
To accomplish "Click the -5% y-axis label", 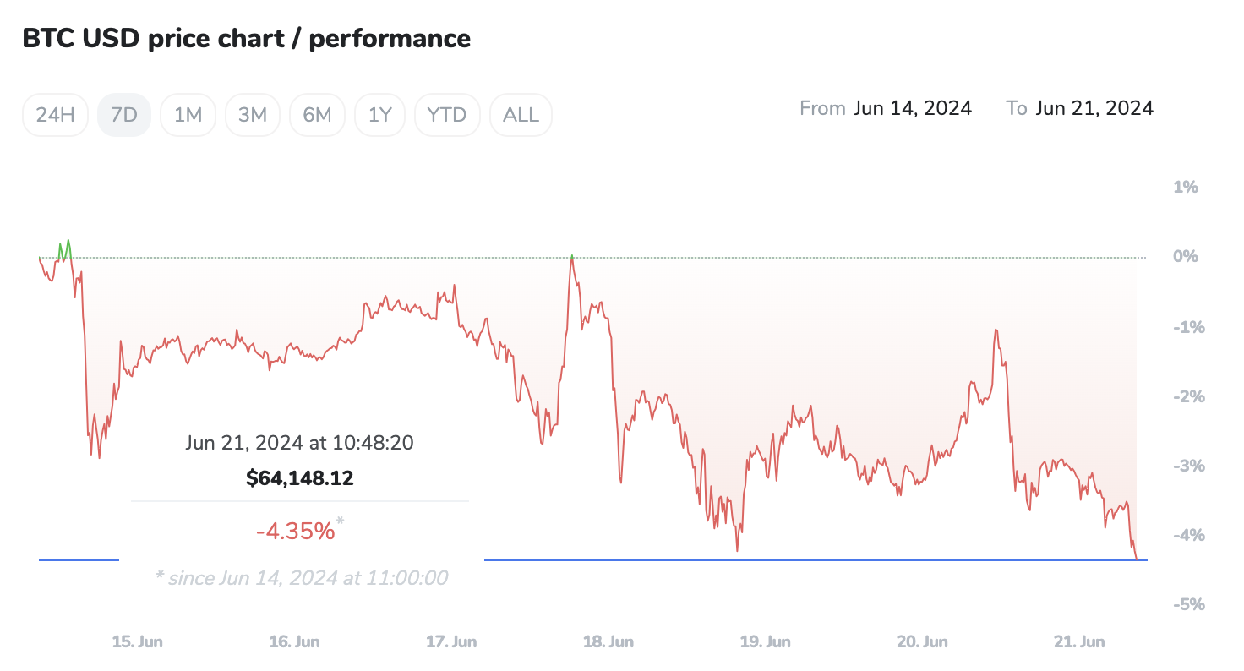I will [1184, 605].
